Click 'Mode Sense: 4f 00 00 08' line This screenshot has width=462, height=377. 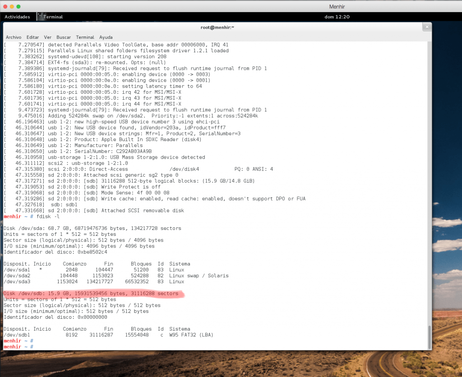coord(86,193)
